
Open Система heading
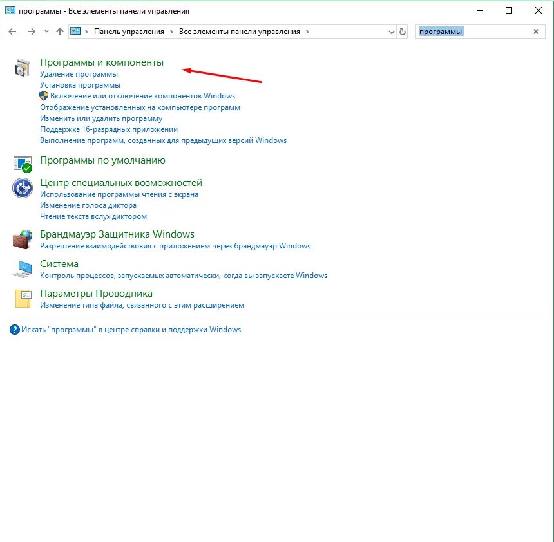(x=59, y=264)
